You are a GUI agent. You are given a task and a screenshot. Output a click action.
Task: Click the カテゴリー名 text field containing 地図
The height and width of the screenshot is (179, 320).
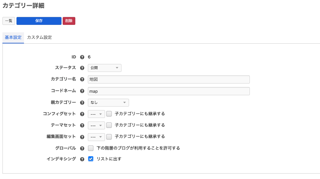[168, 80]
